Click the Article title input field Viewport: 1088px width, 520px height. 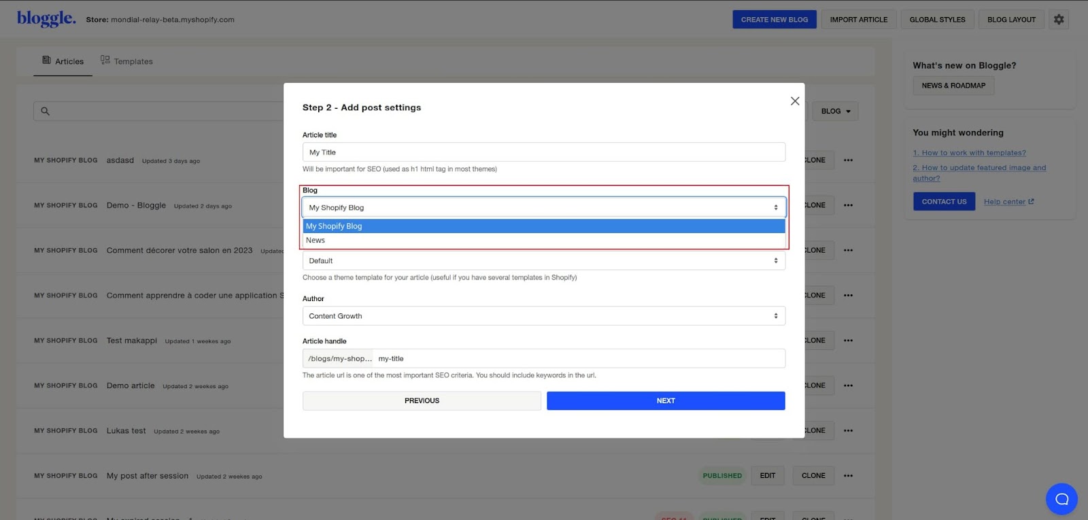544,152
